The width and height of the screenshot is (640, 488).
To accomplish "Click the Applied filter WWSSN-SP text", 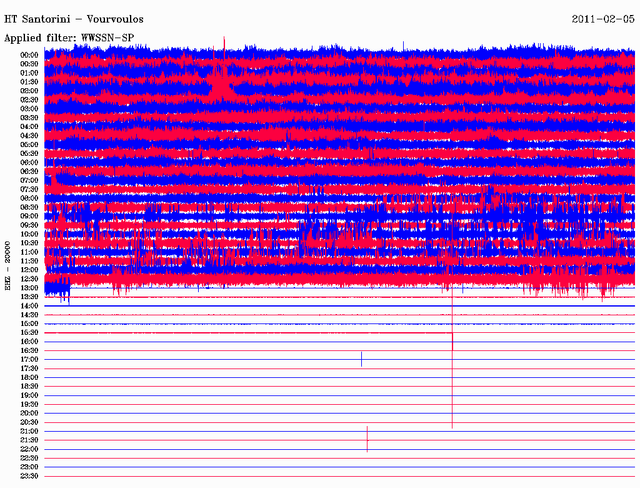I will pyautogui.click(x=69, y=38).
